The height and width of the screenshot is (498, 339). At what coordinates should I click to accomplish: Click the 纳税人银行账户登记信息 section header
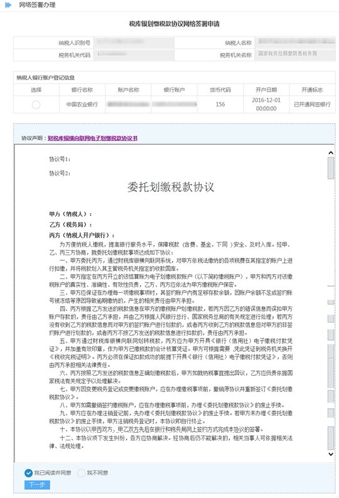coord(45,78)
